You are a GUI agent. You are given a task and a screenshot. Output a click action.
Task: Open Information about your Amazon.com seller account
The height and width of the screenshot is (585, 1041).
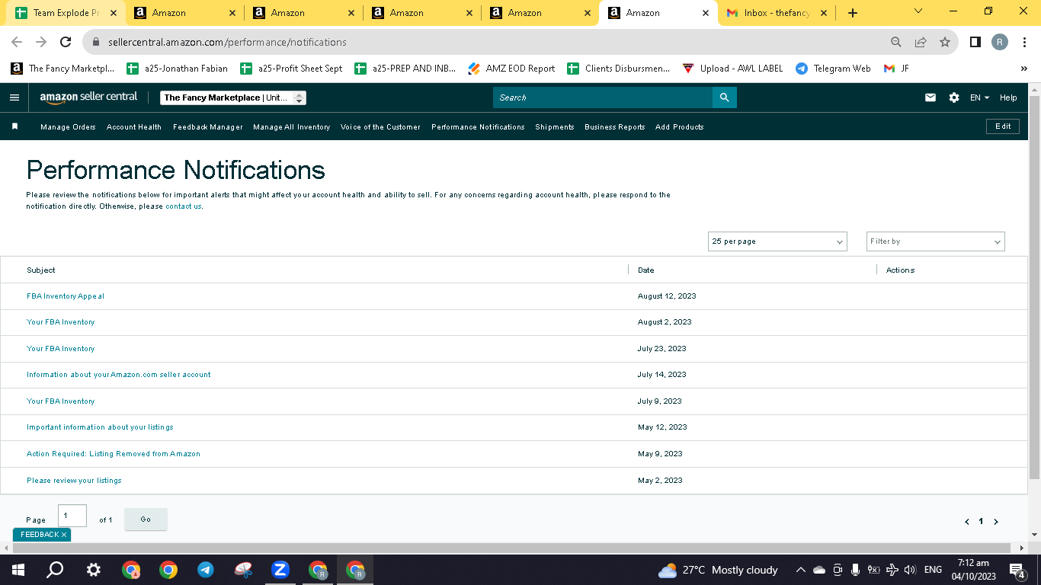119,375
